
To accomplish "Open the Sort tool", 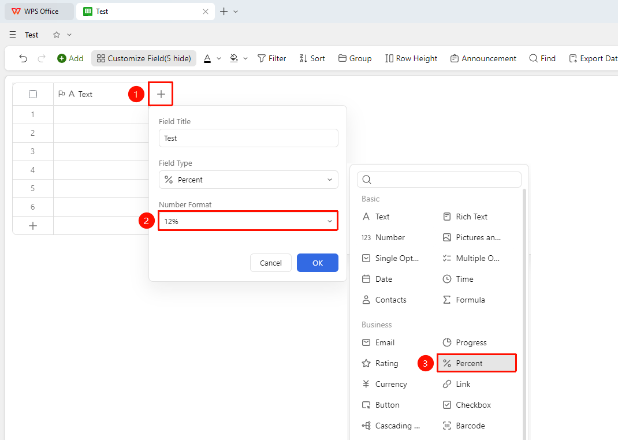I will click(x=312, y=58).
